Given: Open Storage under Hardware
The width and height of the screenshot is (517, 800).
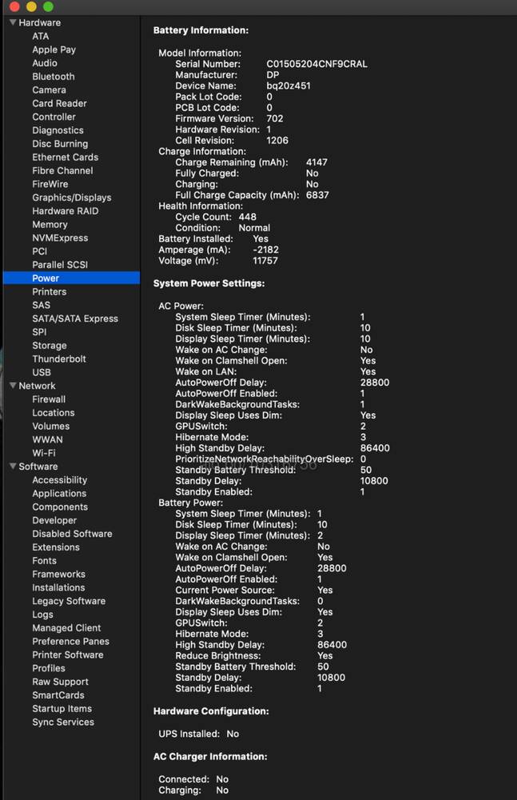Looking at the screenshot, I should [x=49, y=346].
